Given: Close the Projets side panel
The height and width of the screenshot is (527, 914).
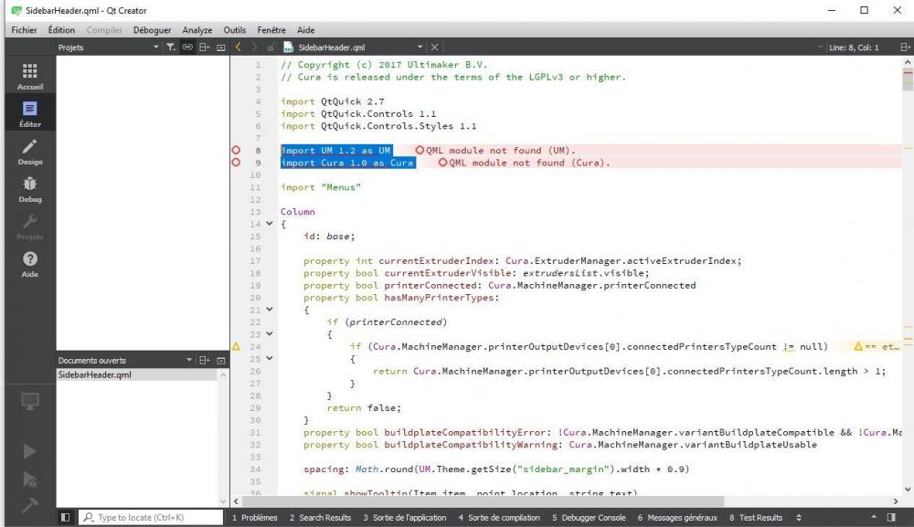Looking at the screenshot, I should coord(221,47).
